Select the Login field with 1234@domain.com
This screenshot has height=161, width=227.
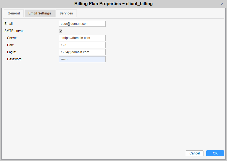coord(82,52)
